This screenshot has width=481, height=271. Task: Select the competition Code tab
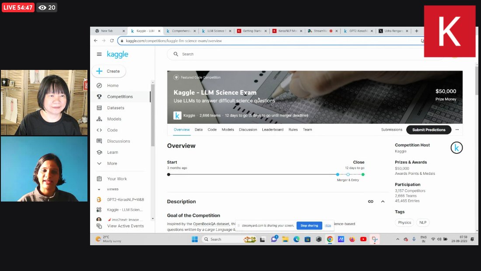(212, 130)
